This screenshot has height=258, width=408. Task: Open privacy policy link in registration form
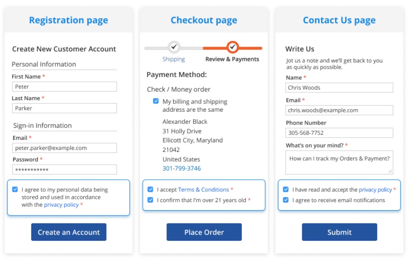(61, 205)
